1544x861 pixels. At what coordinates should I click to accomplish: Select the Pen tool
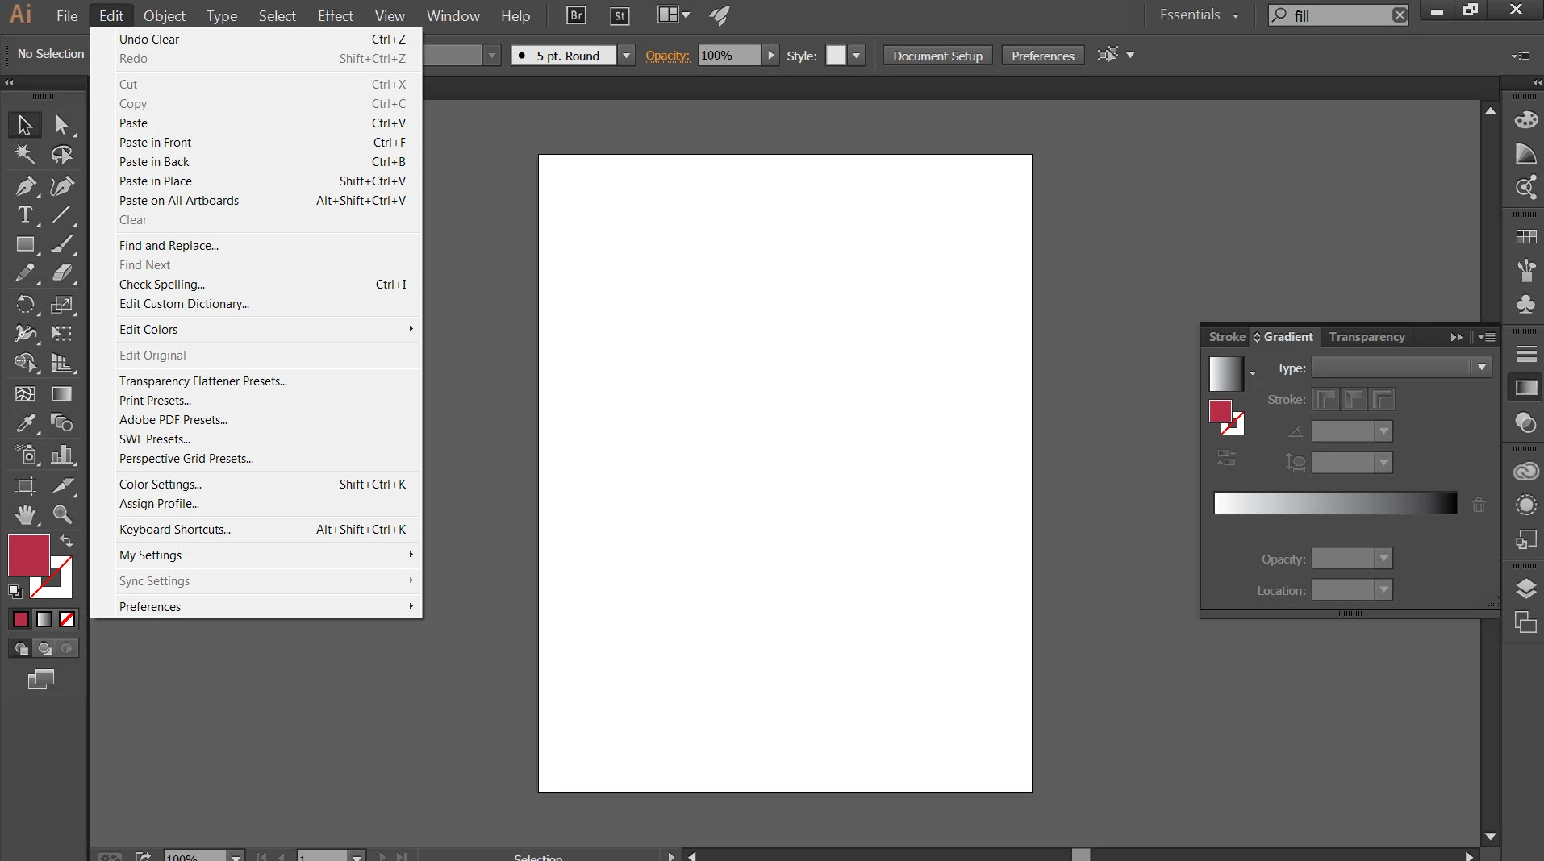point(25,185)
